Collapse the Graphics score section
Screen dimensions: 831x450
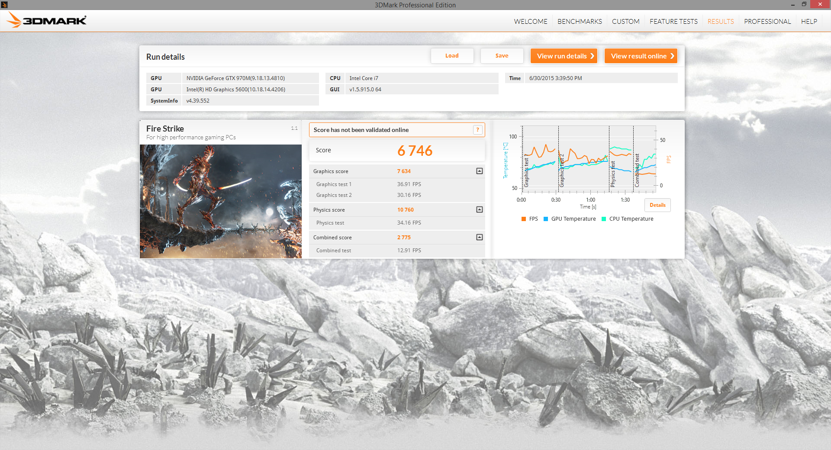(x=480, y=171)
